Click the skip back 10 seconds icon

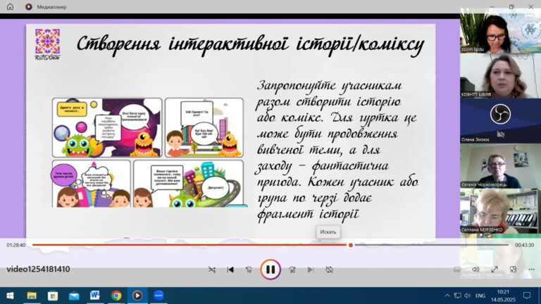249,270
